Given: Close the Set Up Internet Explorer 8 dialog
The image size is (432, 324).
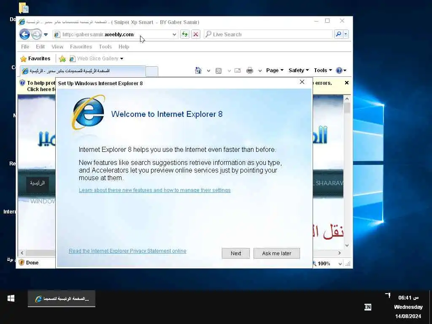Looking at the screenshot, I should (x=302, y=82).
